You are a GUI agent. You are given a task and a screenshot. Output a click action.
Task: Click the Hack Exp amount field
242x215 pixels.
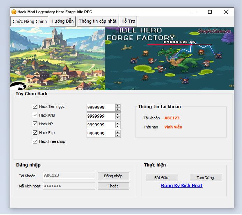pyautogui.click(x=101, y=134)
